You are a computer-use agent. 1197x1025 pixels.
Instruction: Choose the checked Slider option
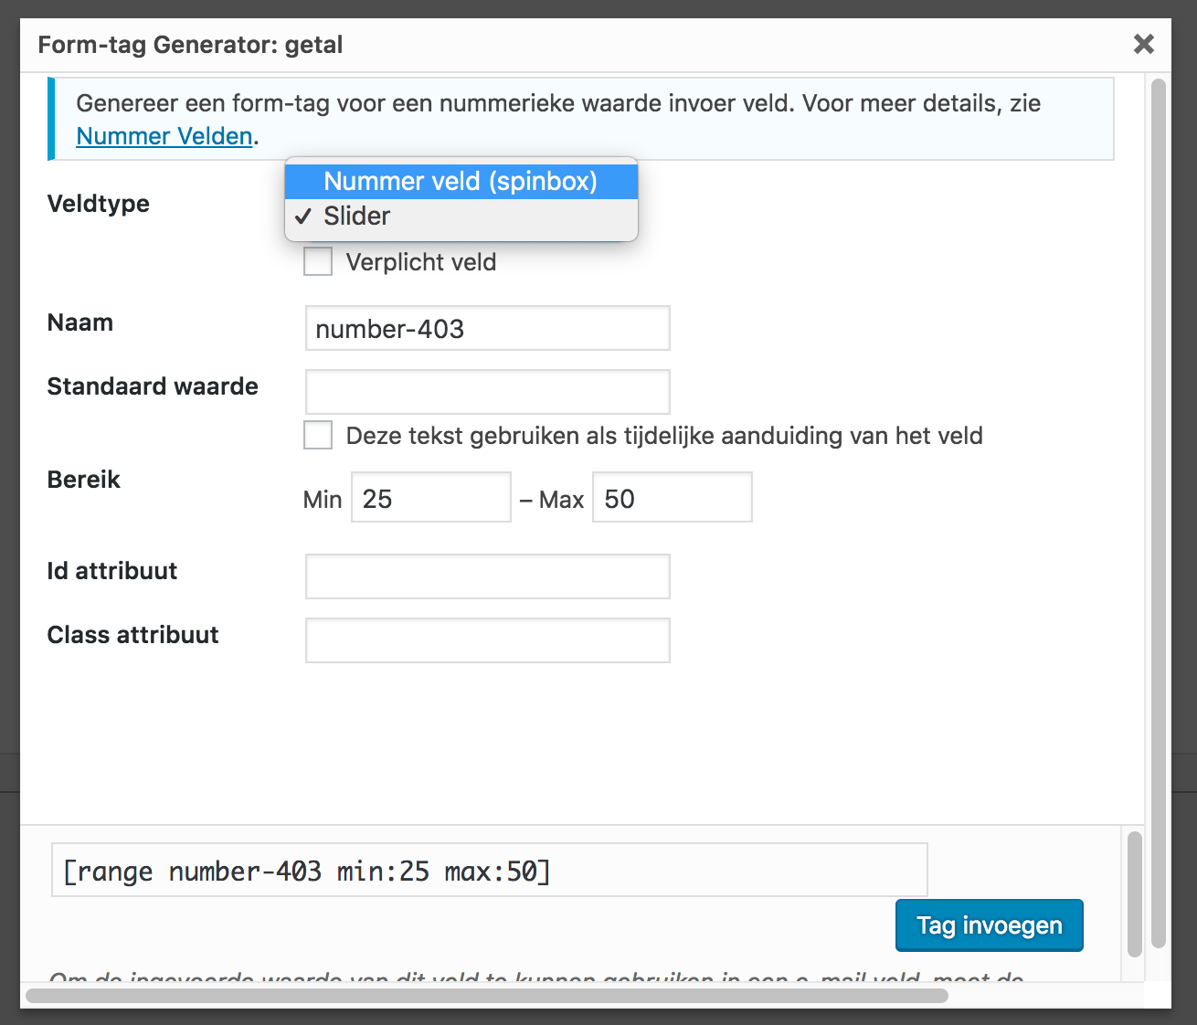(357, 217)
